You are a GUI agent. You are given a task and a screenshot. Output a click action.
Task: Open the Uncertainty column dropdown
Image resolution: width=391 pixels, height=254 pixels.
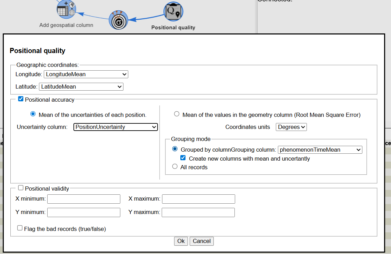(x=116, y=127)
